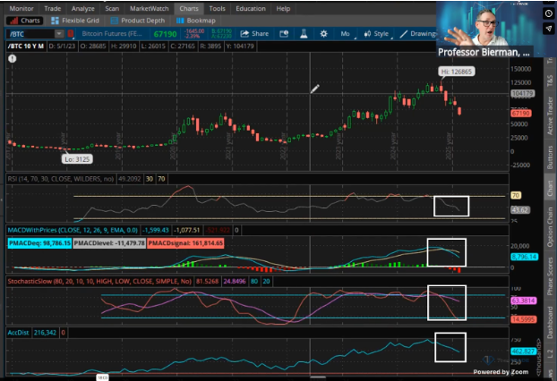Viewport: 557px width, 381px height.
Task: Open the Style dropdown menu
Action: click(376, 34)
